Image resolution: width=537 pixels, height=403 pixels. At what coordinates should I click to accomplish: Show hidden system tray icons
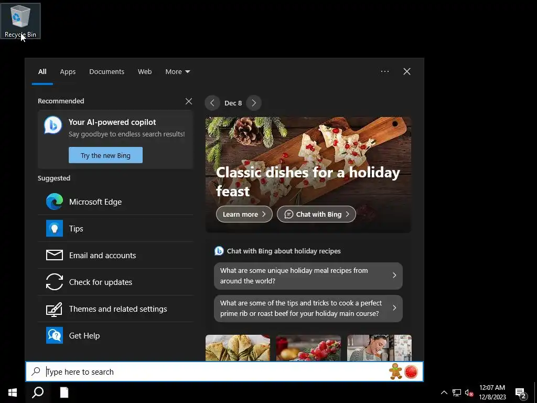pyautogui.click(x=444, y=393)
